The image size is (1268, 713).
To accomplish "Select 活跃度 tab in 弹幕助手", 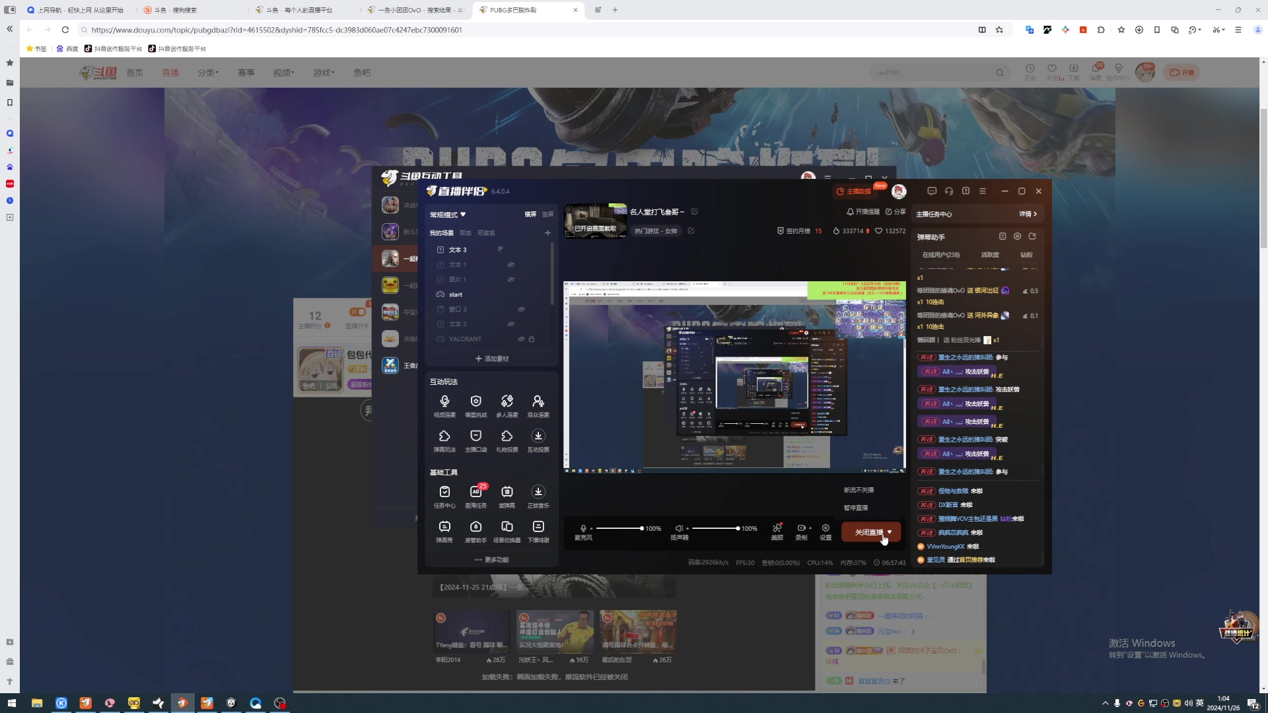I will point(990,255).
